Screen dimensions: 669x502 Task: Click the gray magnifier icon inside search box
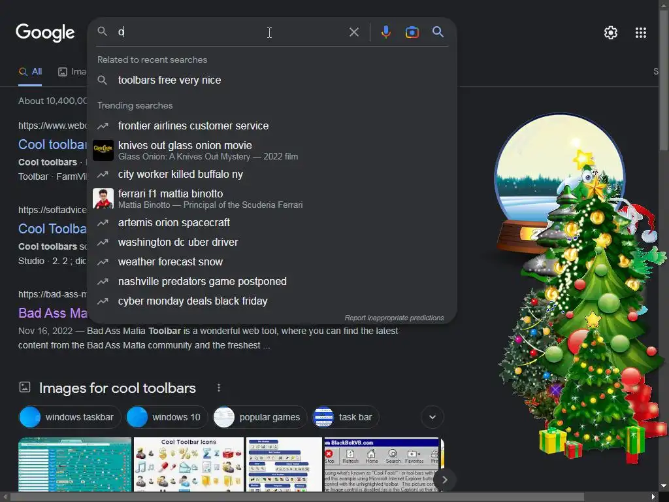(x=102, y=31)
